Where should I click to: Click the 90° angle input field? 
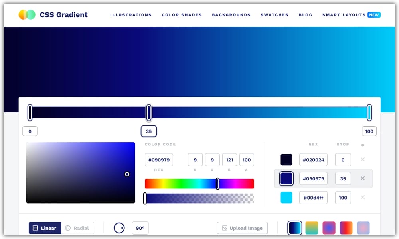tap(140, 228)
